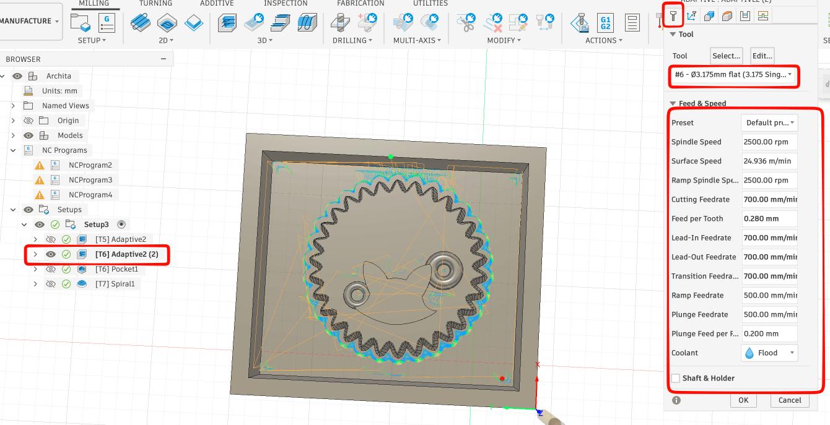This screenshot has height=425, width=830.
Task: Toggle visibility of Models folder
Action: pos(28,135)
